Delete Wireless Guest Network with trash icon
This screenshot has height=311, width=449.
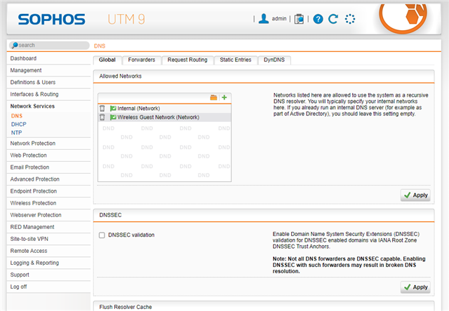[x=102, y=117]
